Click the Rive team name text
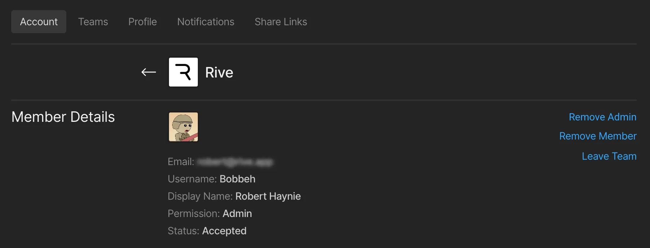 (x=219, y=72)
